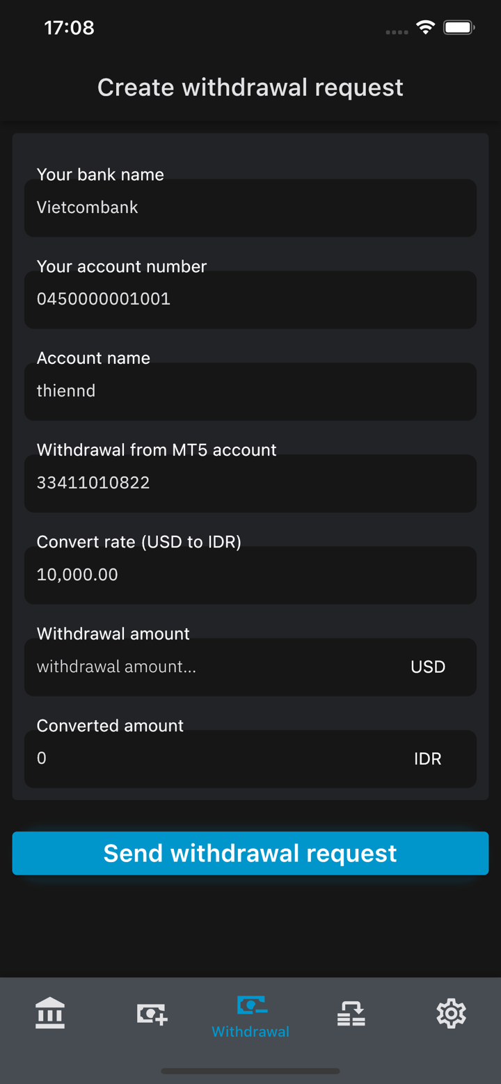Enter the Withdrawal amount input
This screenshot has width=501, height=1084.
click(209, 667)
